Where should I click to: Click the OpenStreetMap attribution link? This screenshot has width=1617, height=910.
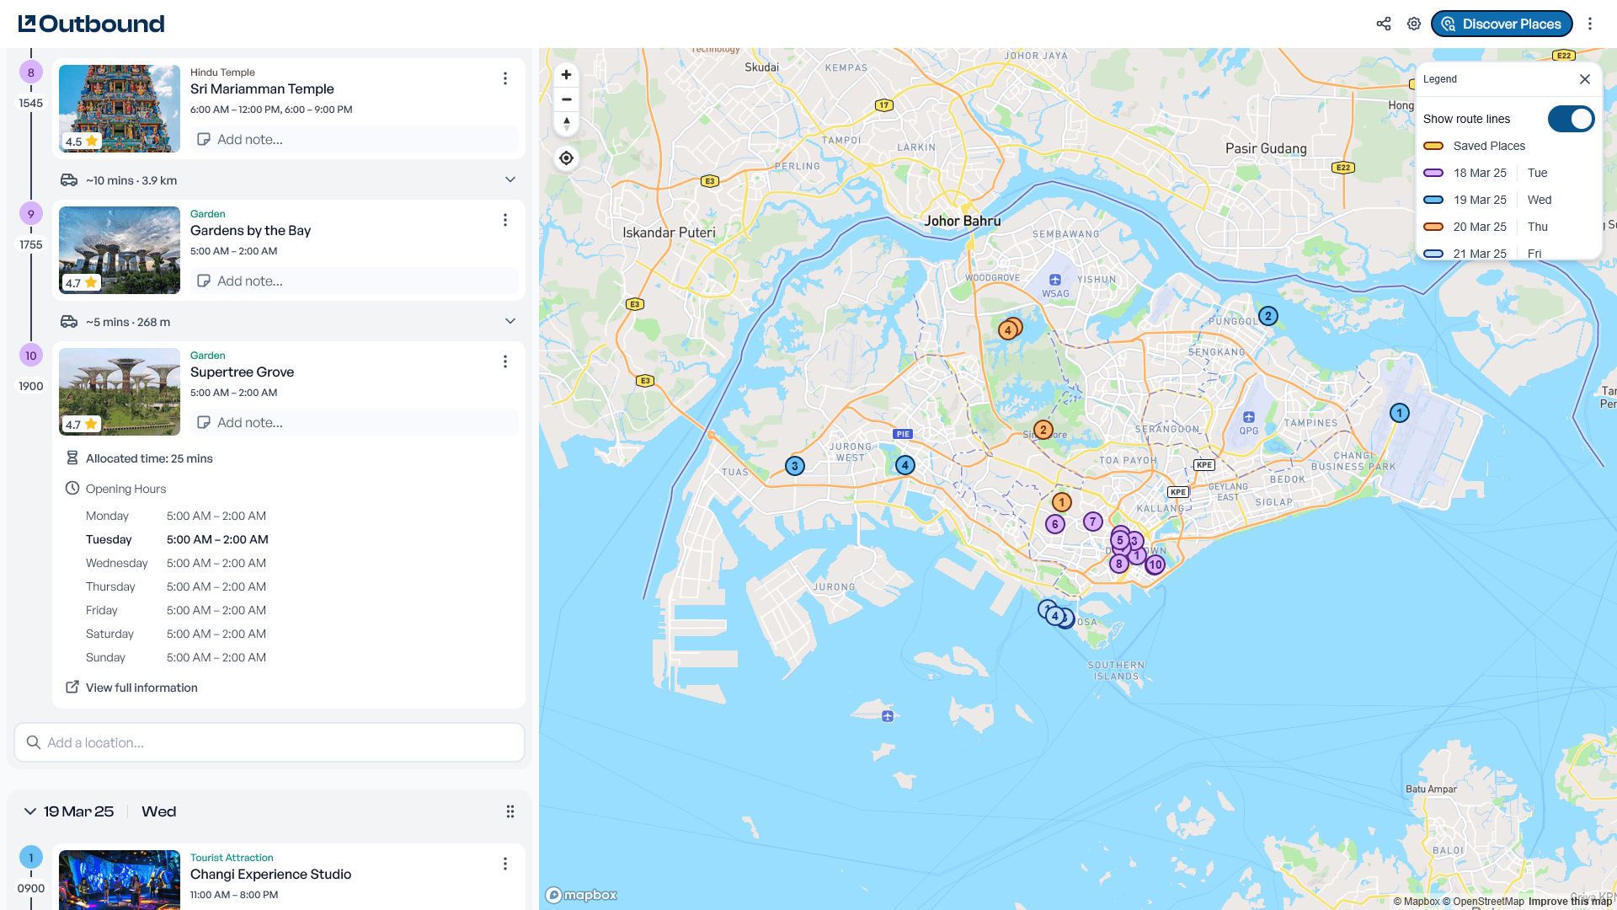tap(1483, 901)
